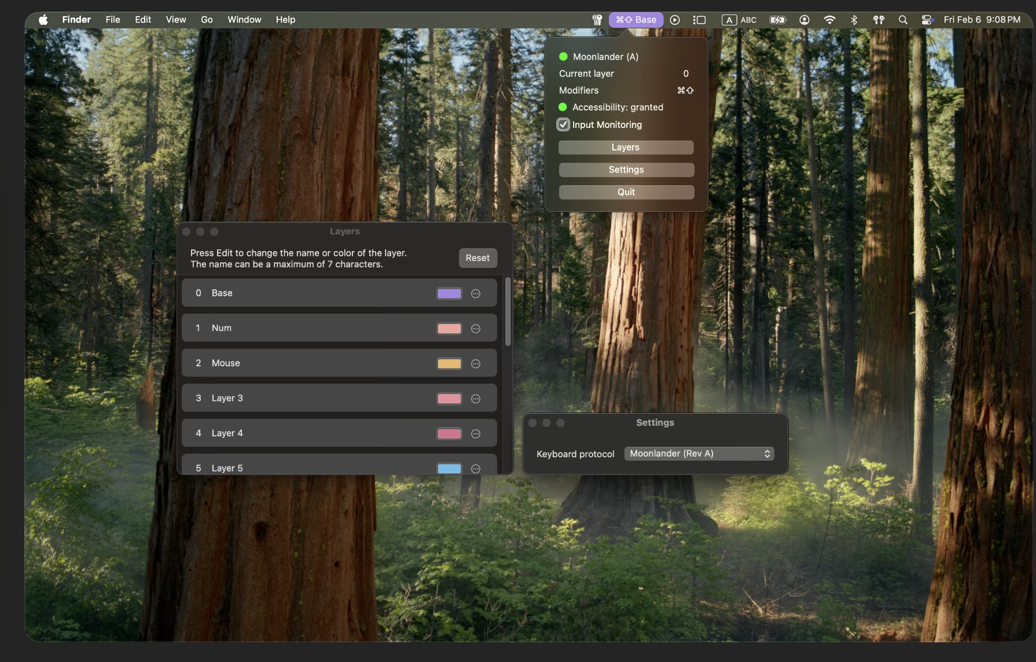Open the edit menu for Layer 5
Screen dimensions: 1036x662
click(x=476, y=468)
